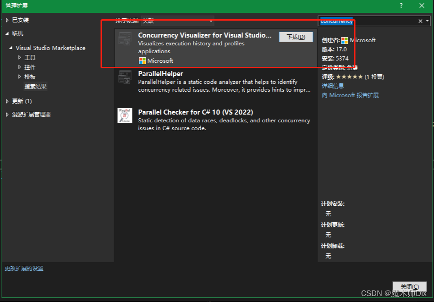
Task: Clear the concurrency search box text
Action: (420, 21)
